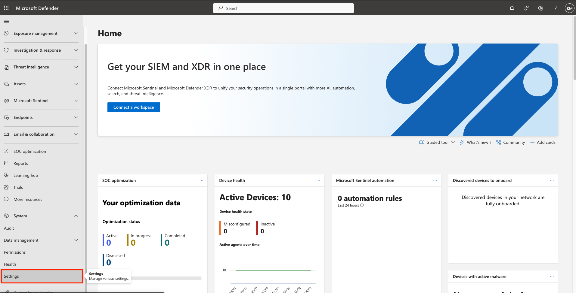Open the settings gear in top bar
The width and height of the screenshot is (576, 293).
coord(540,8)
